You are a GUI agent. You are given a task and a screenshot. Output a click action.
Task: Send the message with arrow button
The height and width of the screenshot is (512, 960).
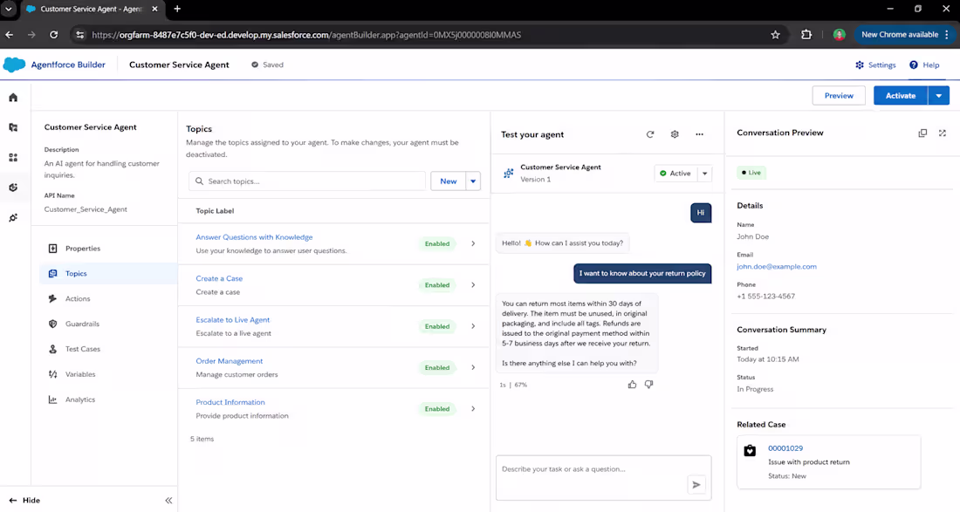point(696,484)
